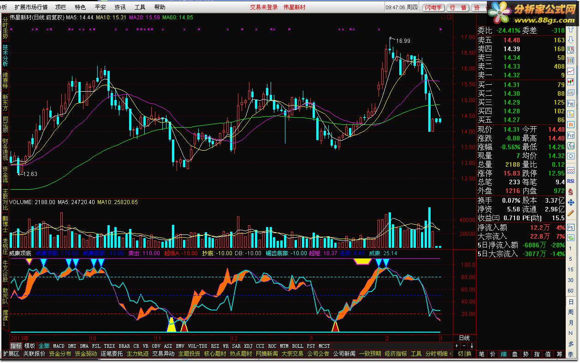
Task: Click the Fiz sidebar icon
Action: click(571, 135)
